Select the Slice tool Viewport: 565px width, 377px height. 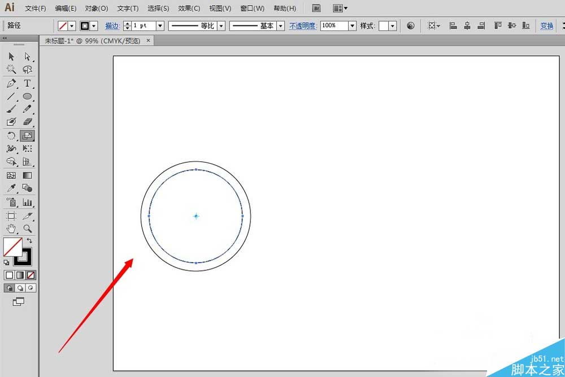[x=27, y=216]
